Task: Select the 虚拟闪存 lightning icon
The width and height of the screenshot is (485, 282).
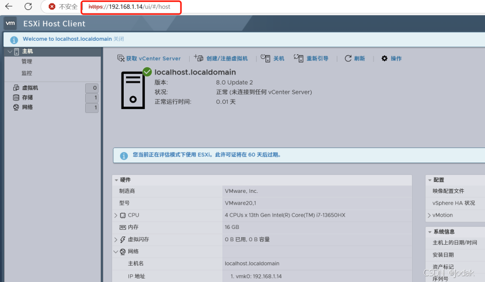Action: coord(123,239)
